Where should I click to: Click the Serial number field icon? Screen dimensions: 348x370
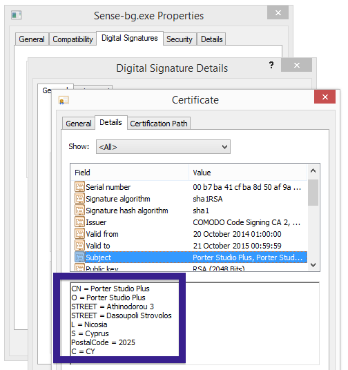click(x=79, y=187)
